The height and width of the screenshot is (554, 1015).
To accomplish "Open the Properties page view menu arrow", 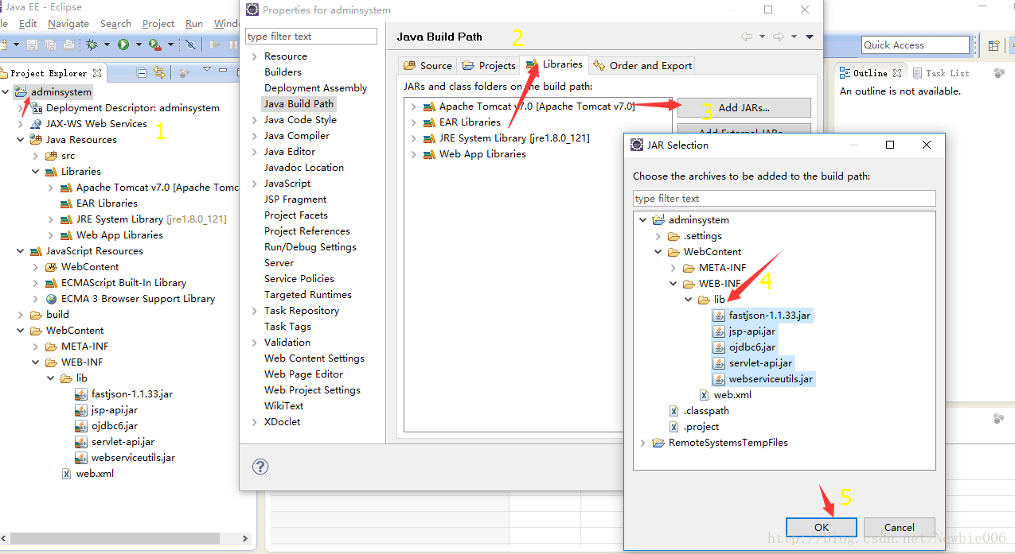I will 810,37.
